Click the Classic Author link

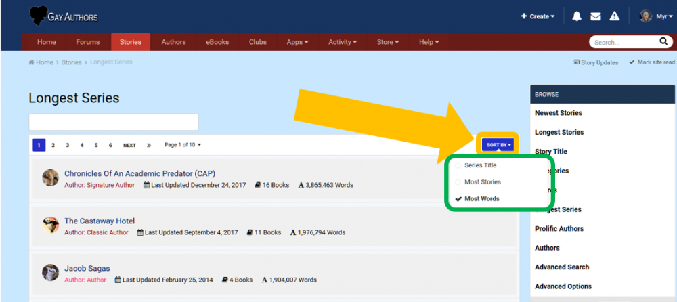[x=108, y=232]
